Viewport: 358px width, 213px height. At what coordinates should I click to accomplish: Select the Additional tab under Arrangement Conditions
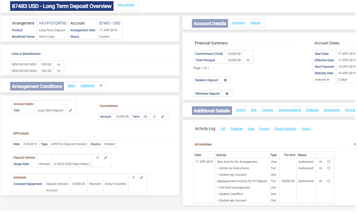[x=87, y=86]
